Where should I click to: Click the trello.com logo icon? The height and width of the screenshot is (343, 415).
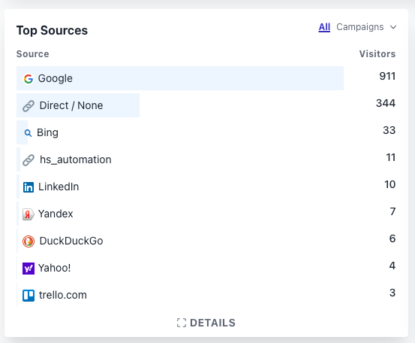pyautogui.click(x=29, y=296)
